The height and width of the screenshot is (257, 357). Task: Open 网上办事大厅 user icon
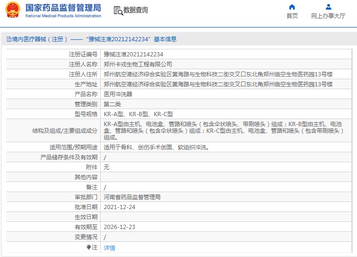tap(329, 7)
